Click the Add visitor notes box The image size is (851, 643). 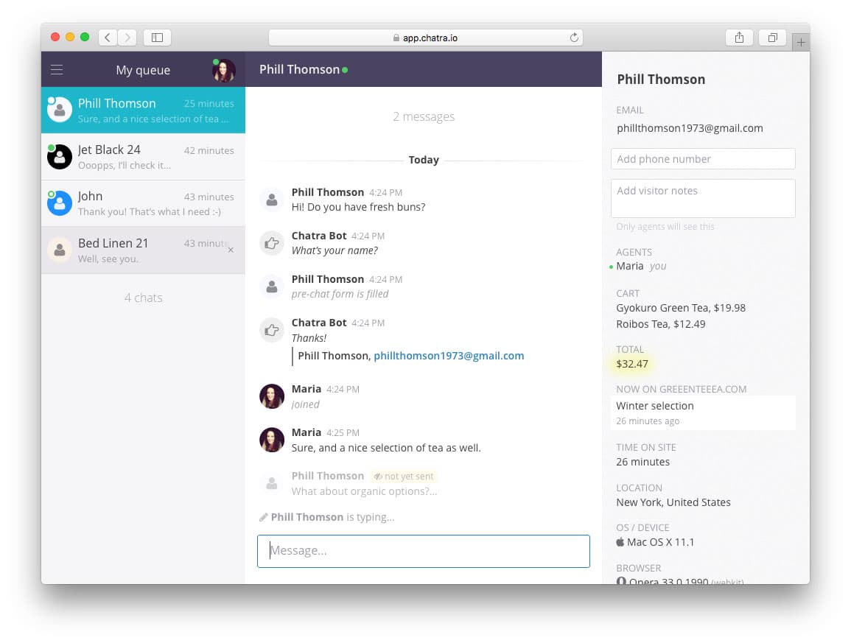pyautogui.click(x=702, y=198)
